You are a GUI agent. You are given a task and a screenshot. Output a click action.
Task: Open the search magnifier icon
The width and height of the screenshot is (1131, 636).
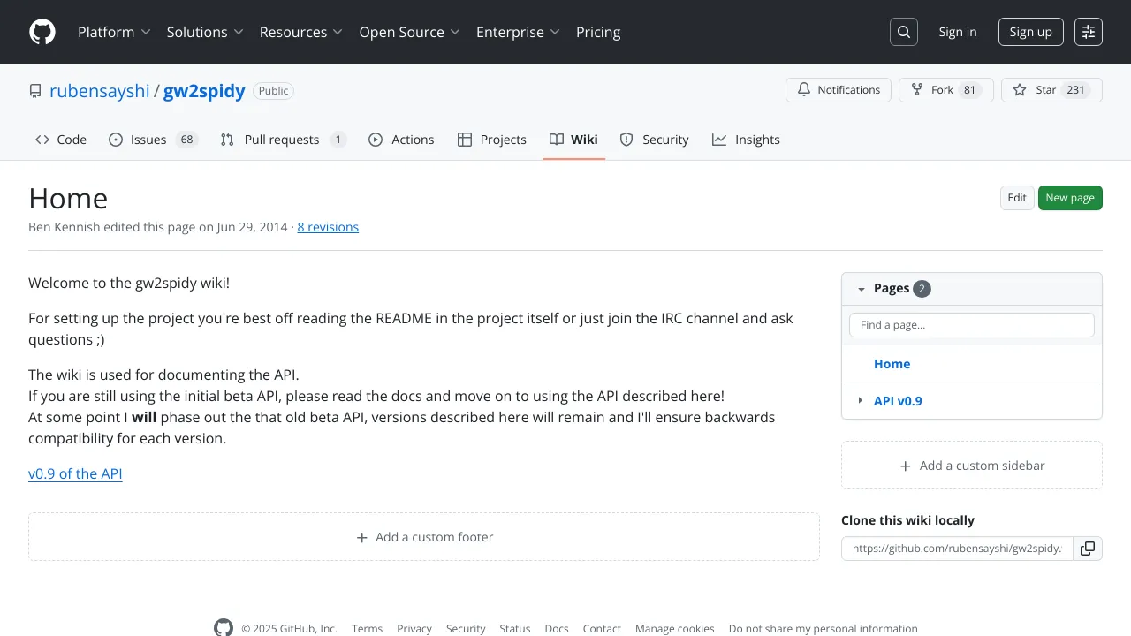(x=904, y=32)
